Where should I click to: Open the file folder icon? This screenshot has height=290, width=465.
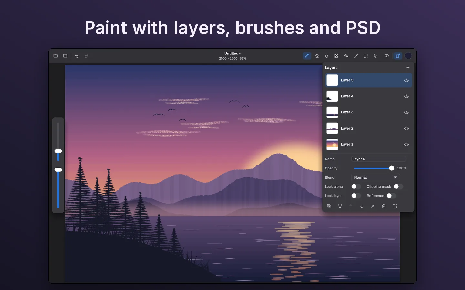click(x=56, y=56)
